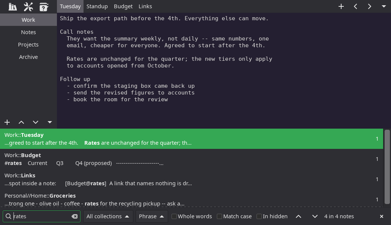391x225 pixels.
Task: Select the Archive notebook
Action: 28,57
